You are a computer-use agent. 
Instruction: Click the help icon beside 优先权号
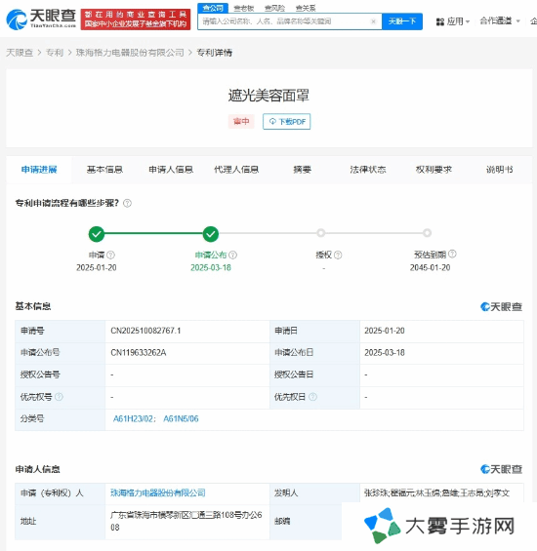pyautogui.click(x=60, y=397)
